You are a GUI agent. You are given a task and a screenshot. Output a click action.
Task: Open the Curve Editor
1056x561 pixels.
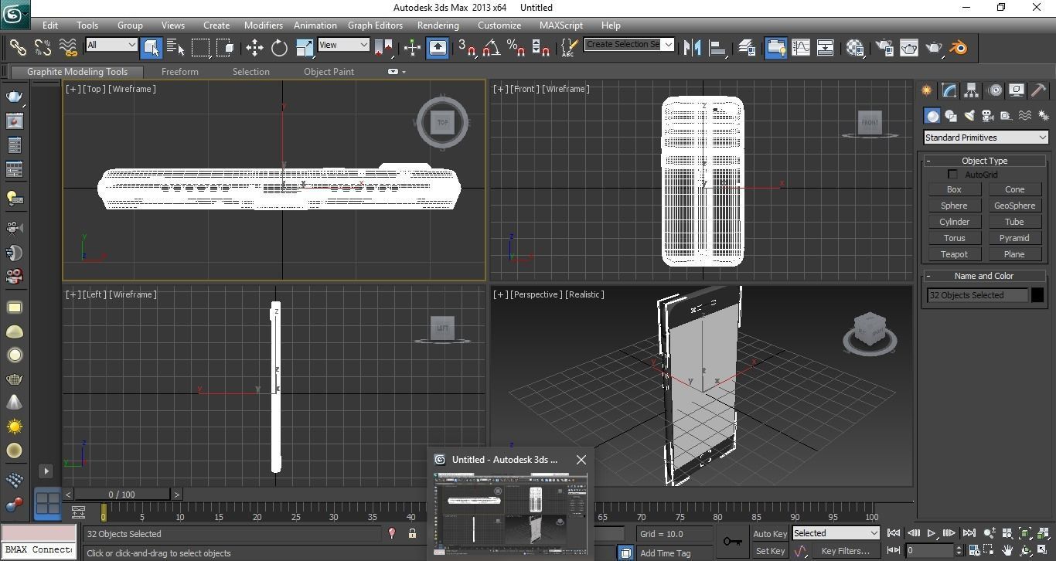point(800,48)
